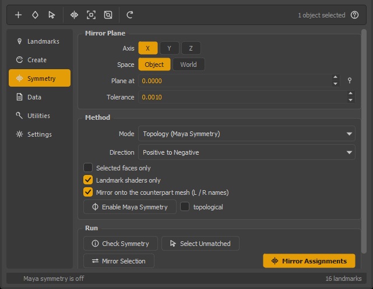
Task: Open the Data tab
Action: (x=40, y=97)
